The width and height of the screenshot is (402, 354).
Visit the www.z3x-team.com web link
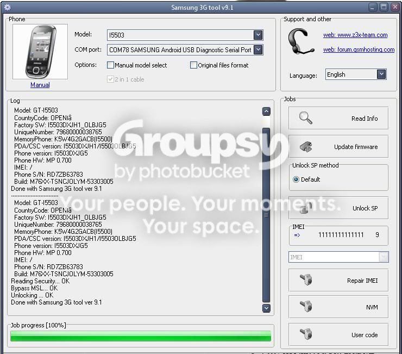355,35
